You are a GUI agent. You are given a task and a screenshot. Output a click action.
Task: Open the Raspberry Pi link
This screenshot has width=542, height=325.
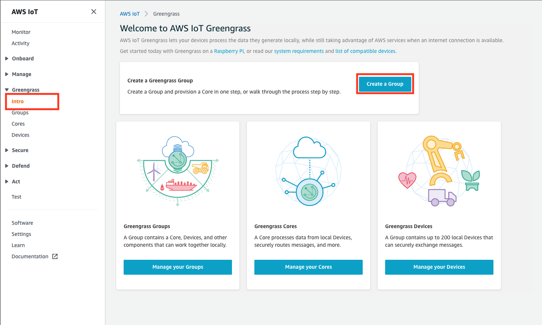coord(229,51)
